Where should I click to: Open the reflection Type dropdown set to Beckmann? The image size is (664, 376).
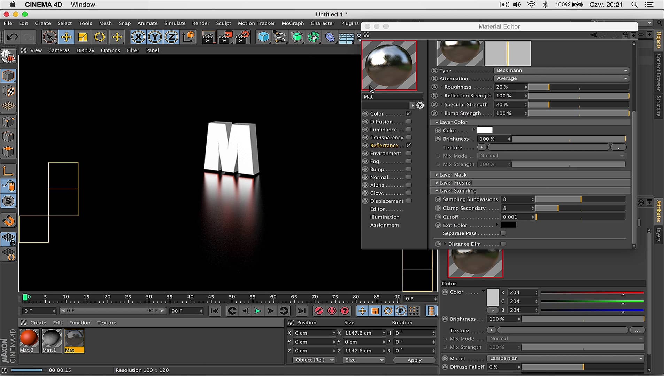click(561, 70)
